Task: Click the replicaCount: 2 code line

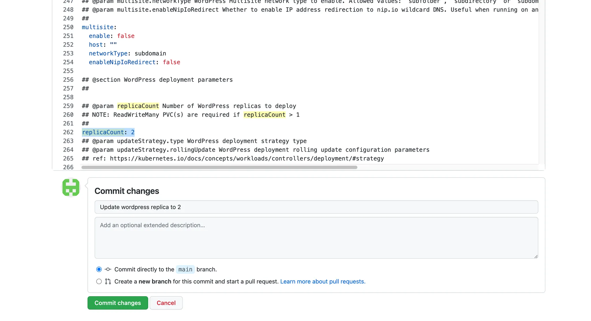Action: coord(108,132)
